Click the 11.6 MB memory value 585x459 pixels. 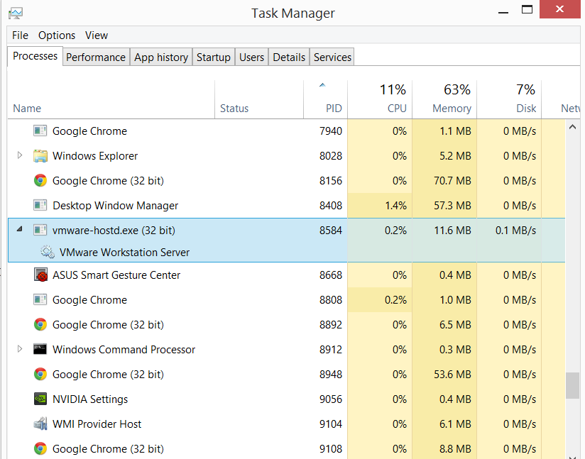point(452,230)
